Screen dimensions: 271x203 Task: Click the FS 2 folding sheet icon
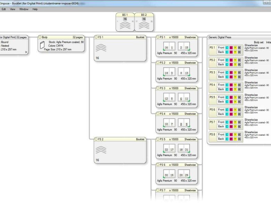101,150
